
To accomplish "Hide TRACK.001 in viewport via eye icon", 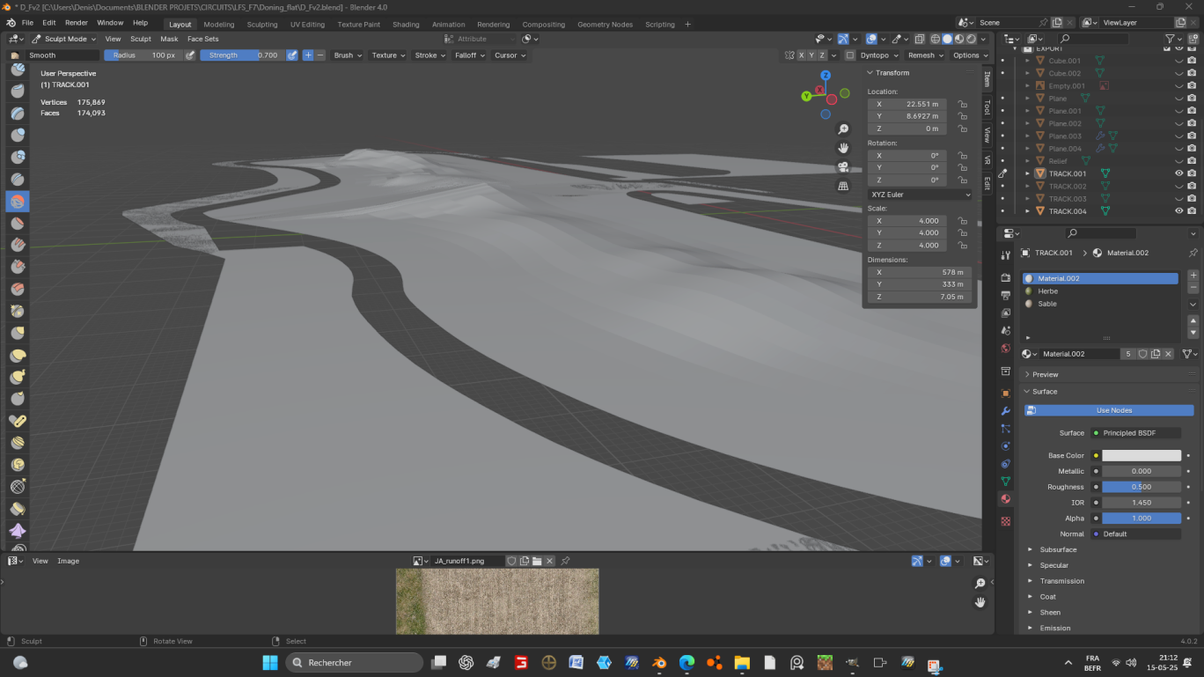I will (x=1179, y=173).
